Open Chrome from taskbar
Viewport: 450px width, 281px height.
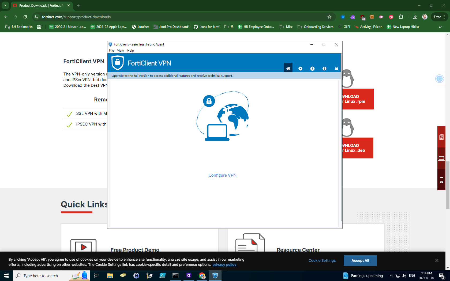(202, 276)
